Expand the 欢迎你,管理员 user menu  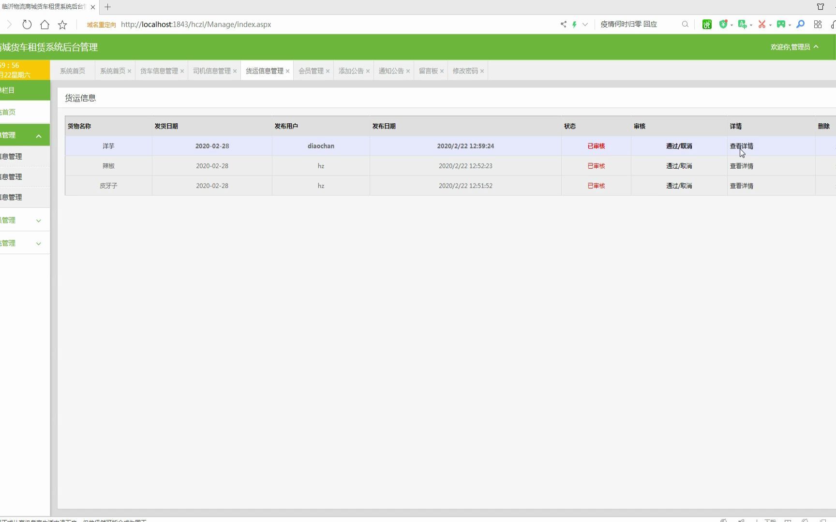794,47
